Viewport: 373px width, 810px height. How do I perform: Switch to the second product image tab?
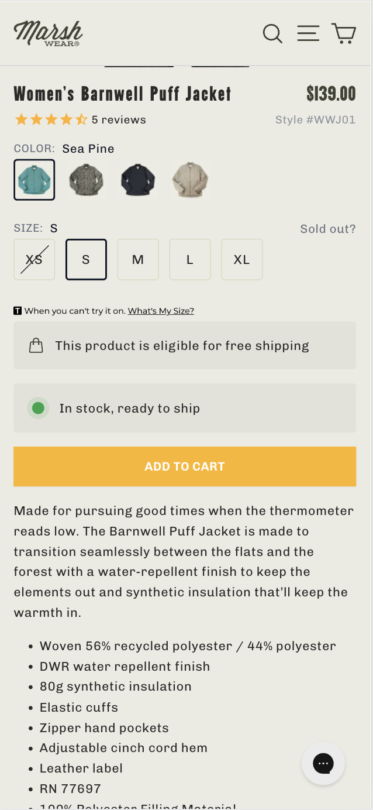click(x=220, y=64)
